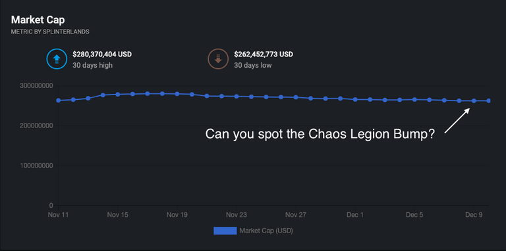This screenshot has width=506, height=251.
Task: Select the data point above Nov 19
Action: point(177,94)
